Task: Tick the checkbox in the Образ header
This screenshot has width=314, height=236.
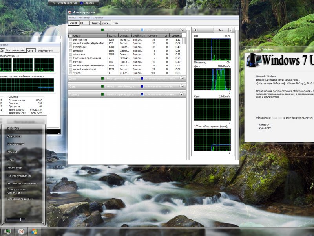Action: (71, 36)
